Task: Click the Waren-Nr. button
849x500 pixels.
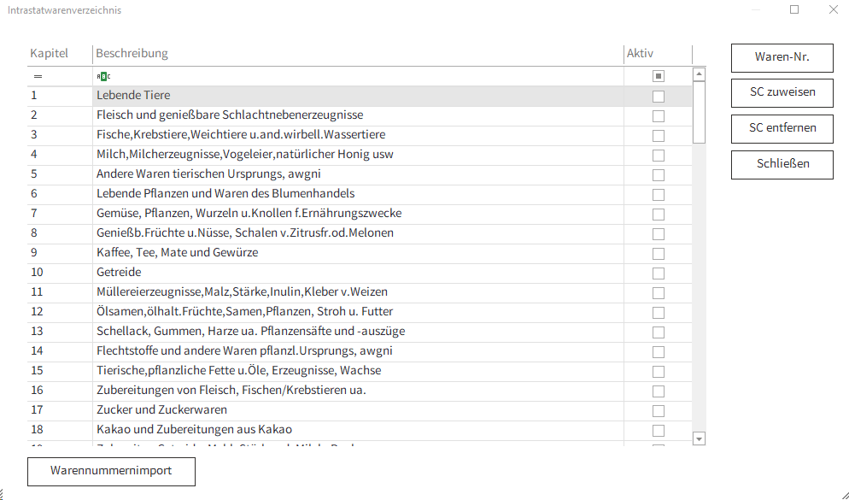Action: [x=782, y=57]
